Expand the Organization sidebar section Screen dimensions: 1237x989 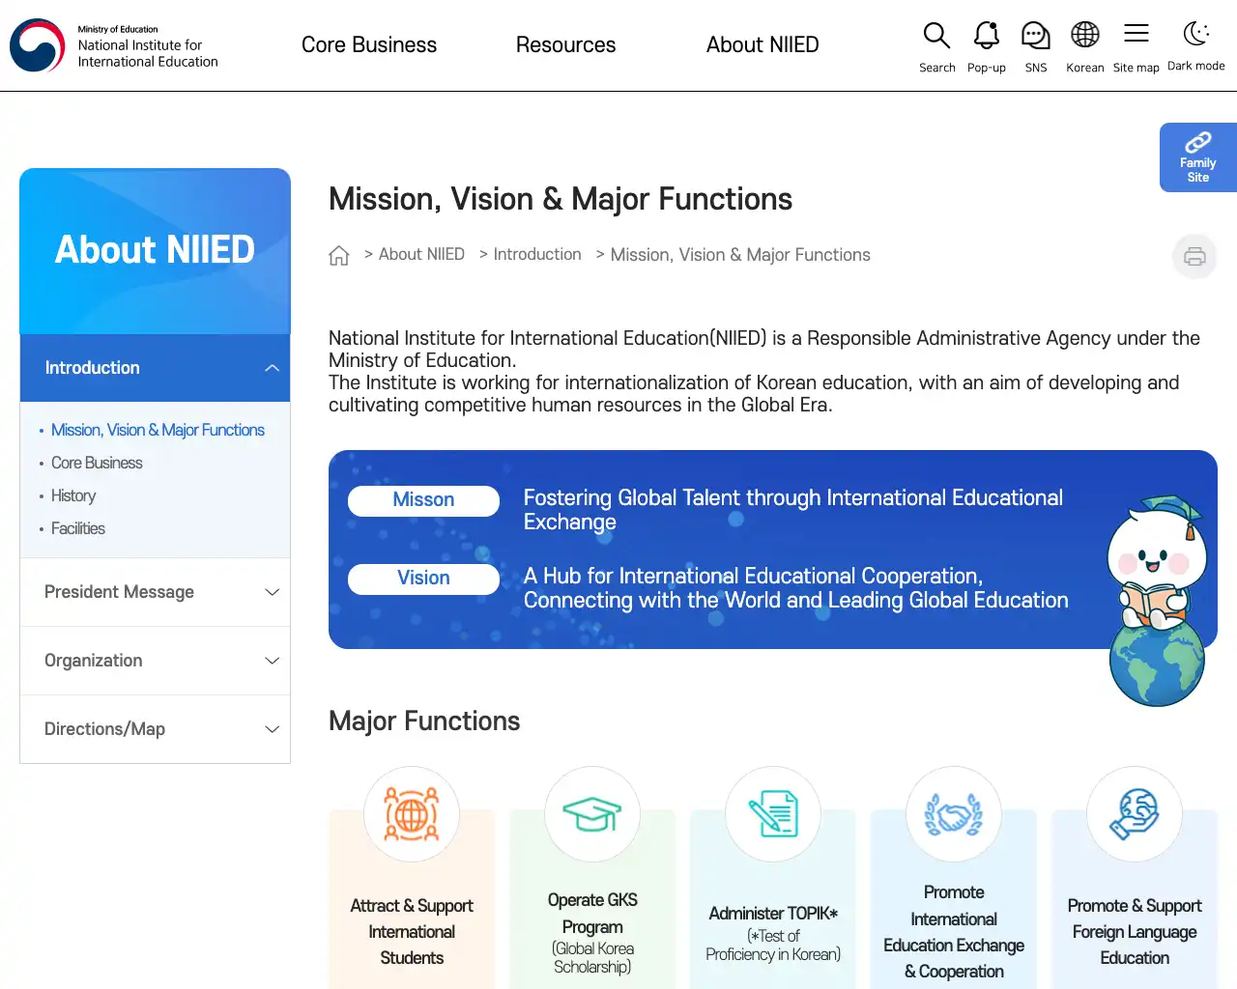tap(155, 661)
